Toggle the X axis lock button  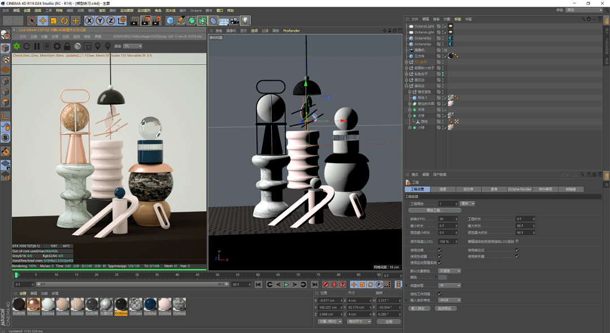pyautogui.click(x=89, y=20)
